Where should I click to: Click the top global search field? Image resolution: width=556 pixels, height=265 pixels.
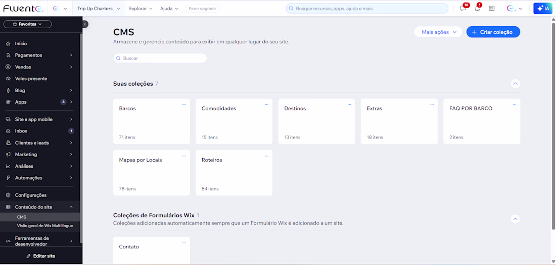(367, 8)
